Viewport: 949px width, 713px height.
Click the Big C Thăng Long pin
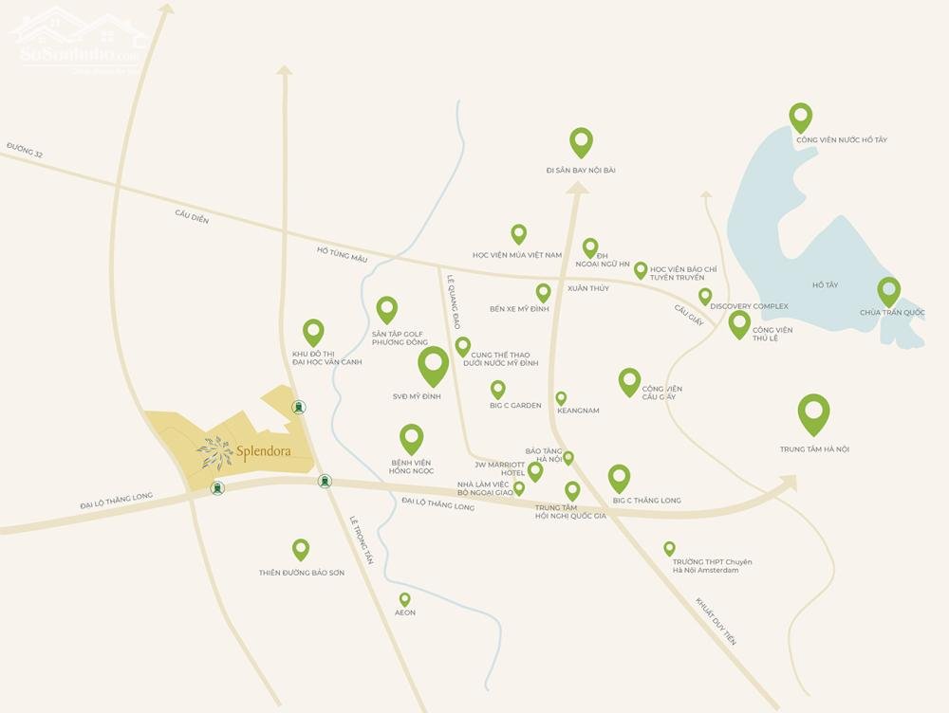(x=619, y=479)
